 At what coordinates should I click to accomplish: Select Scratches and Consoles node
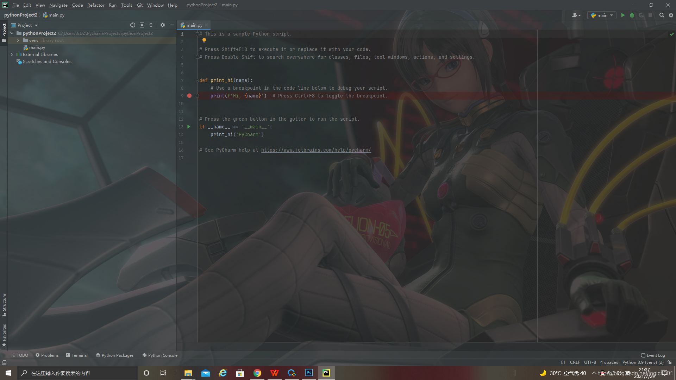point(47,62)
